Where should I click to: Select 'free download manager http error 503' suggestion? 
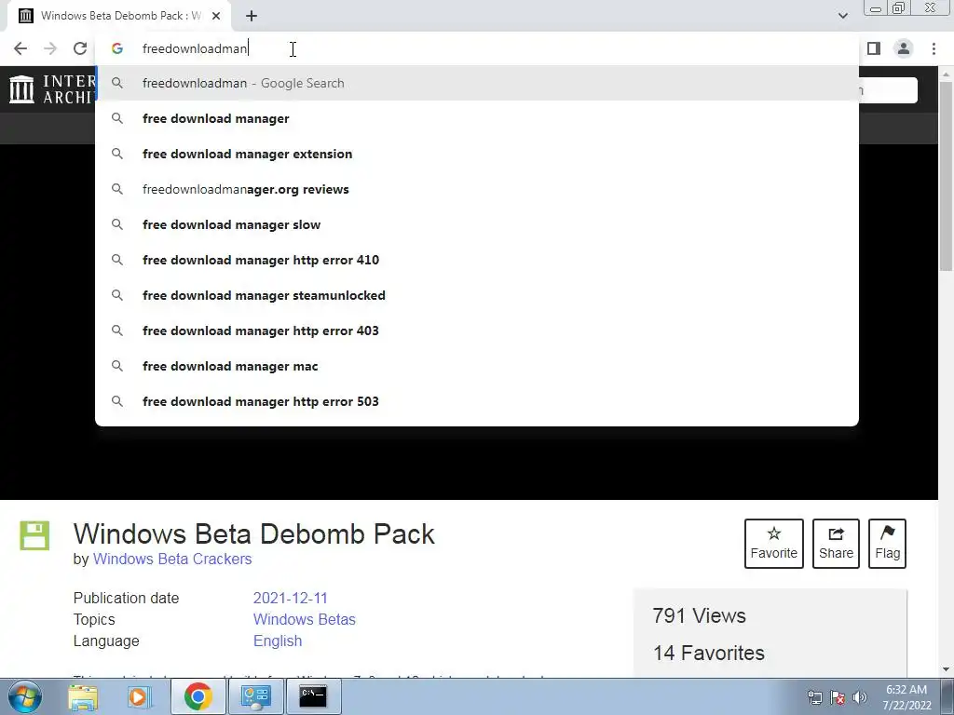tap(477, 401)
